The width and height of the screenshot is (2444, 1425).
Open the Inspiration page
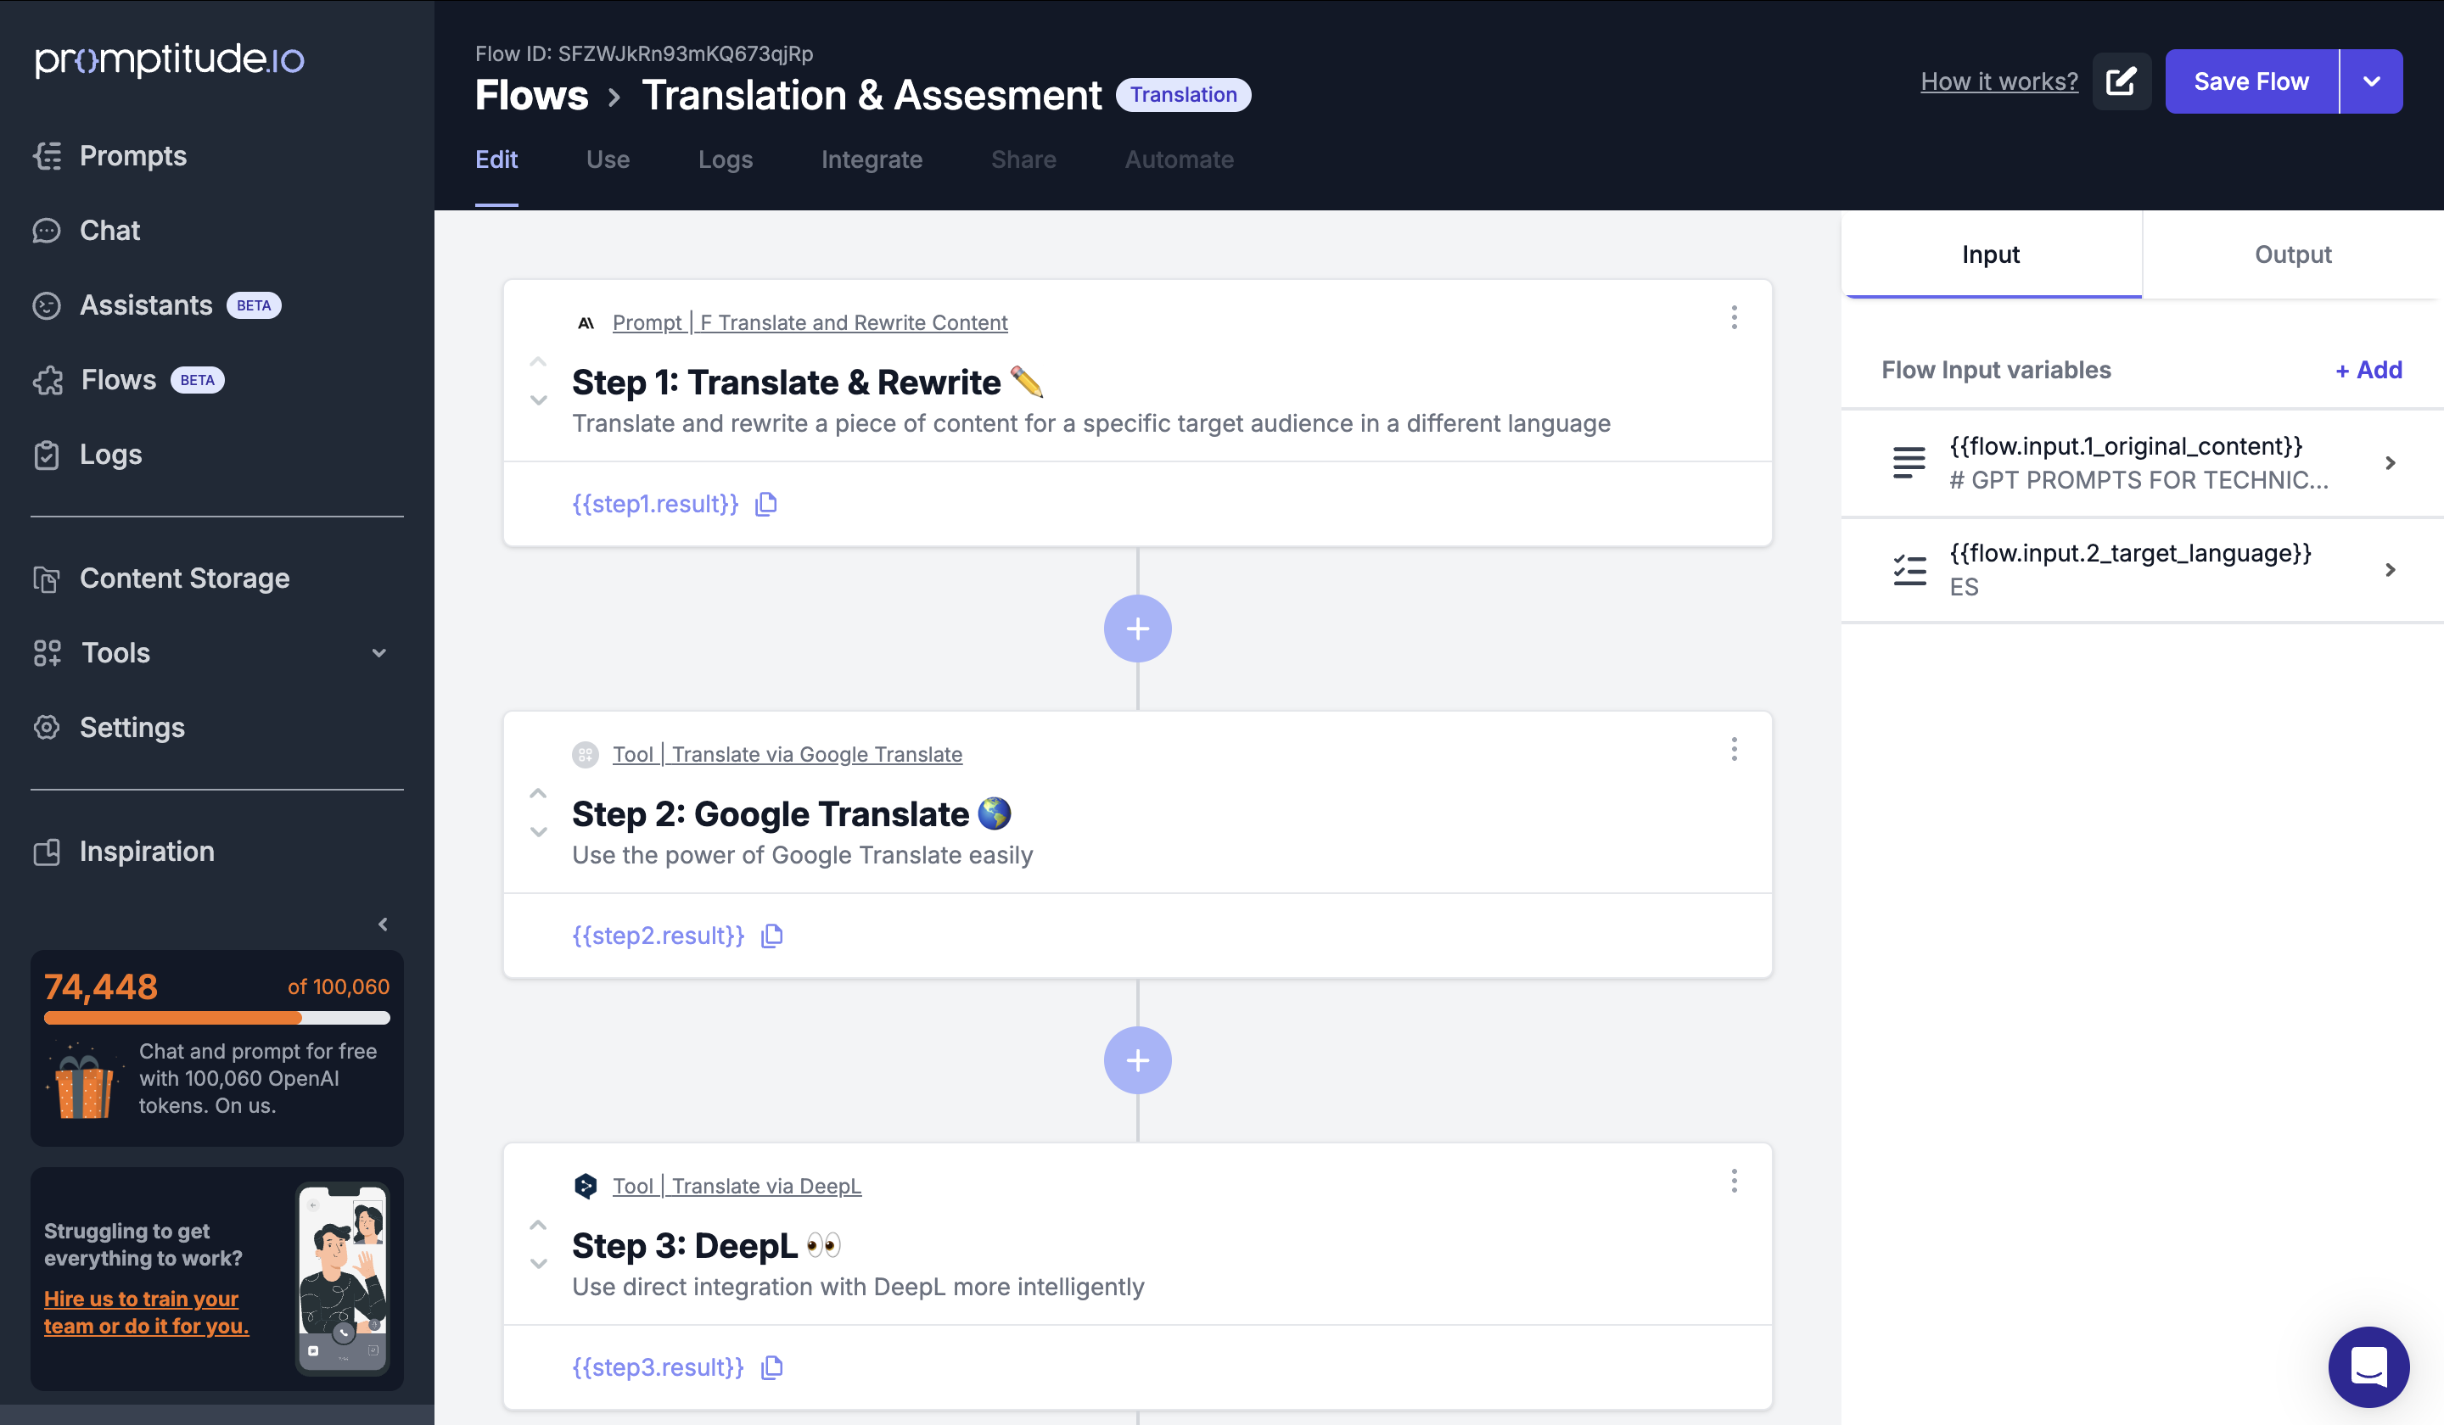point(123,852)
